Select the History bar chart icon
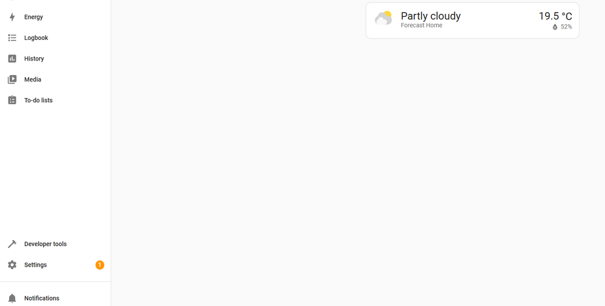This screenshot has width=605, height=306. coord(12,59)
